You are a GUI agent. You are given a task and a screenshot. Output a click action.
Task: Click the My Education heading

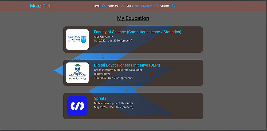pos(133,18)
